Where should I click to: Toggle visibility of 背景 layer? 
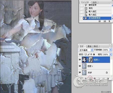80,72
